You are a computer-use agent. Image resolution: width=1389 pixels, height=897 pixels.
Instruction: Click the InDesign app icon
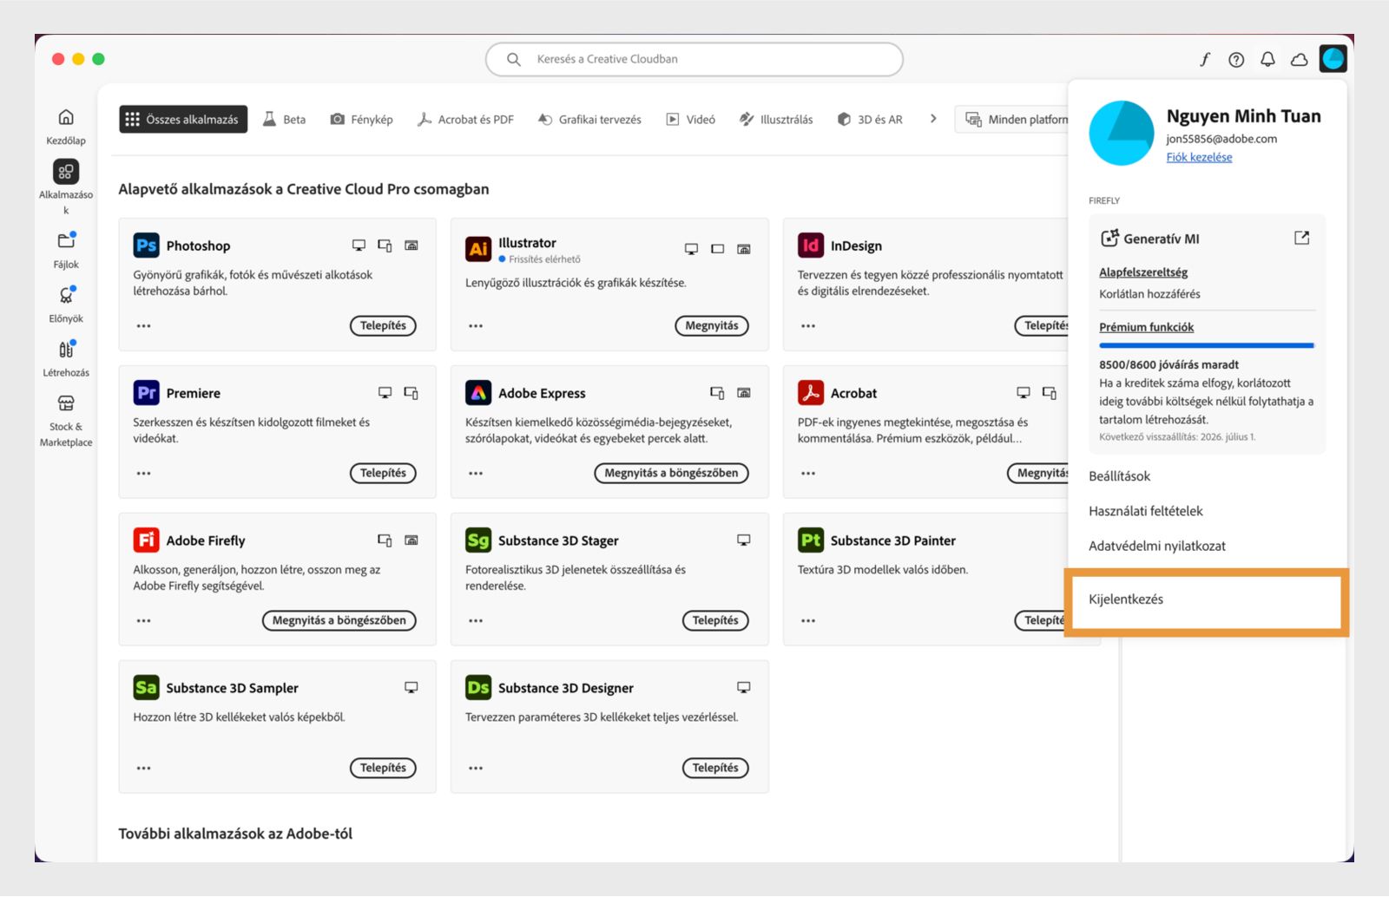pos(811,246)
